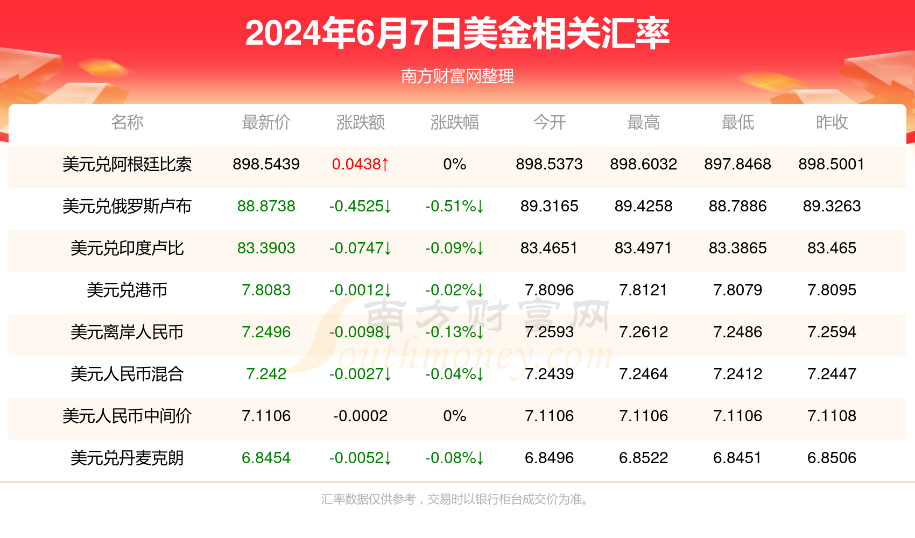
Task: Click latest price 6.8454
Action: tap(266, 458)
